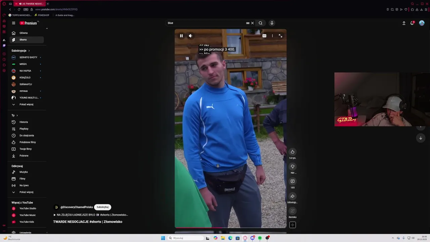Open TOPPS MANCHES... bookmark
The image size is (430, 242).
[x=20, y=15]
